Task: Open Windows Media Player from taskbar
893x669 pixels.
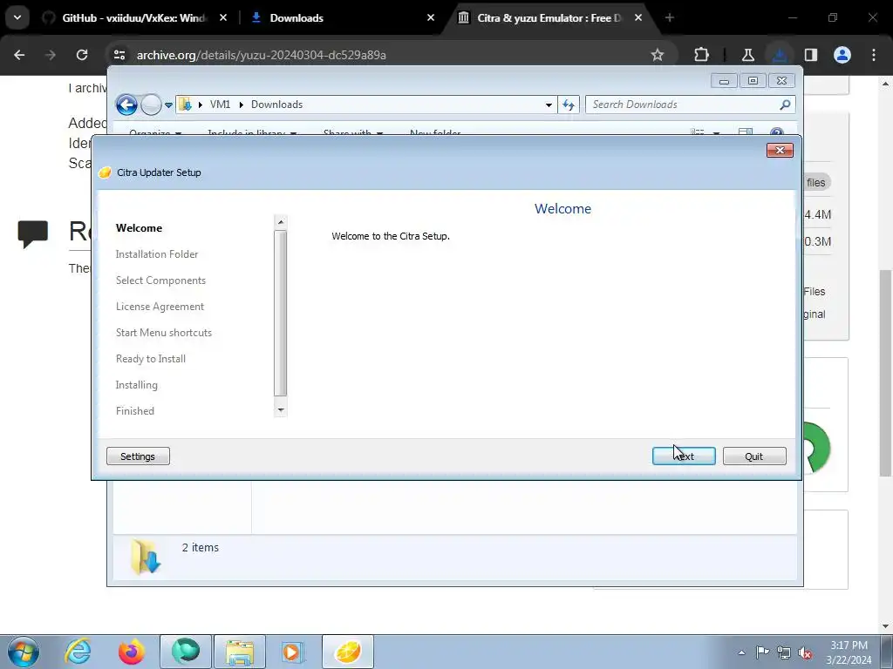Action: (293, 652)
